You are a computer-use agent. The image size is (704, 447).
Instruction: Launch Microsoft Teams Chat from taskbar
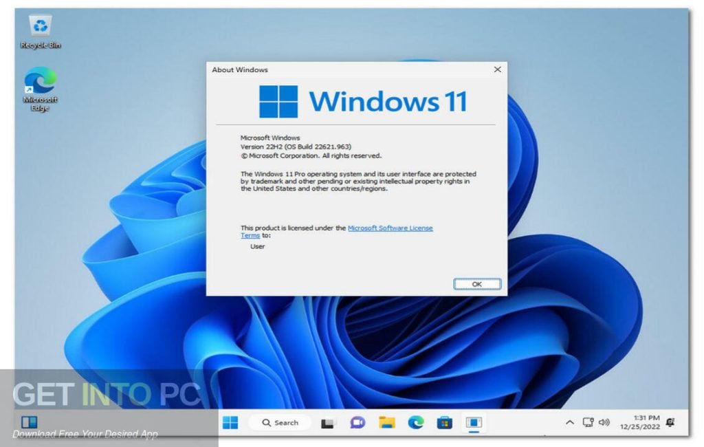coord(357,422)
